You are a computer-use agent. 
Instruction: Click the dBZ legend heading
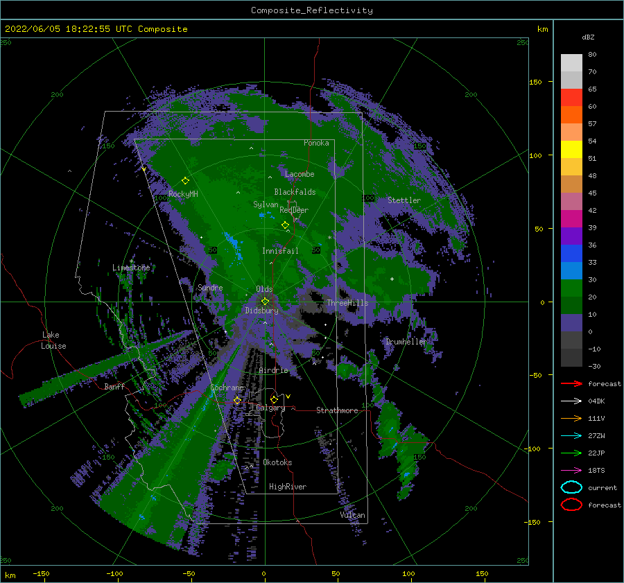[x=588, y=37]
